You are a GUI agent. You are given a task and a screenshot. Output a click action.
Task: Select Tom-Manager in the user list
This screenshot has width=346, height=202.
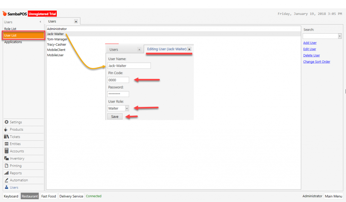173,39
